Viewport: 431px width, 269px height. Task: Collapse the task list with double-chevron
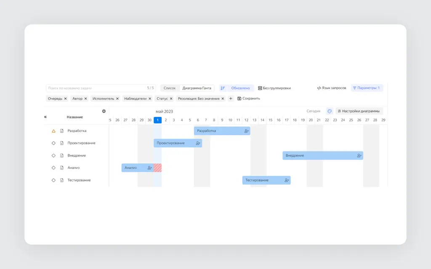click(x=45, y=117)
